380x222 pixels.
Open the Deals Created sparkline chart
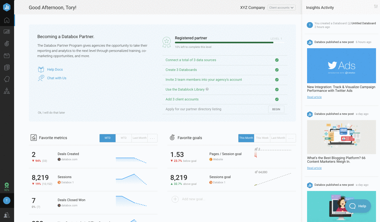click(131, 160)
